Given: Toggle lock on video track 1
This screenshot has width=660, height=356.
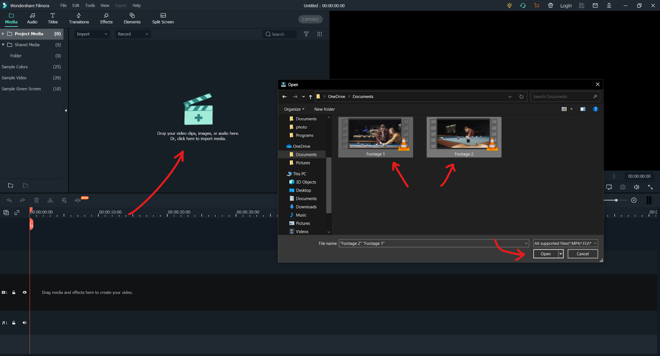Looking at the screenshot, I should [14, 292].
